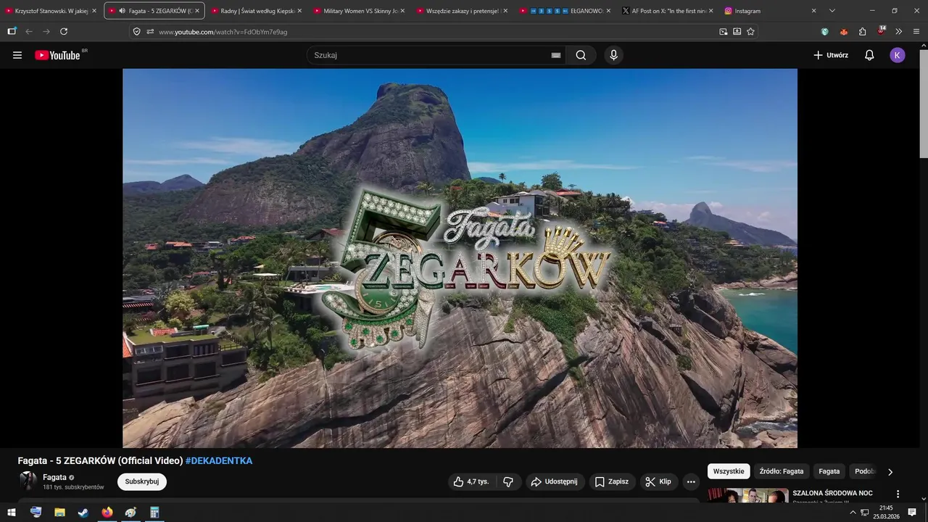928x522 pixels.
Task: Open the orange fox extension icon
Action: 843,31
